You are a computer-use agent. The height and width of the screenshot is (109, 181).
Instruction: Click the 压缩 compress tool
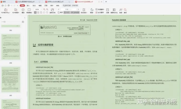pyautogui.click(x=108, y=11)
